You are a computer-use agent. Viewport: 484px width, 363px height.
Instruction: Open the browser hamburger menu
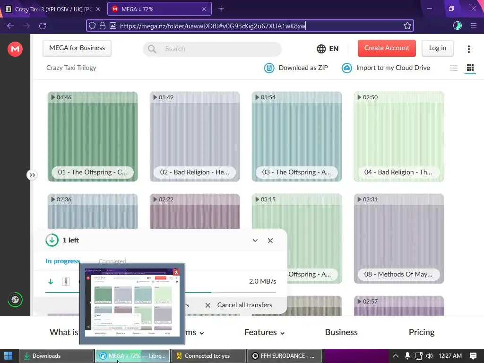pos(474,26)
